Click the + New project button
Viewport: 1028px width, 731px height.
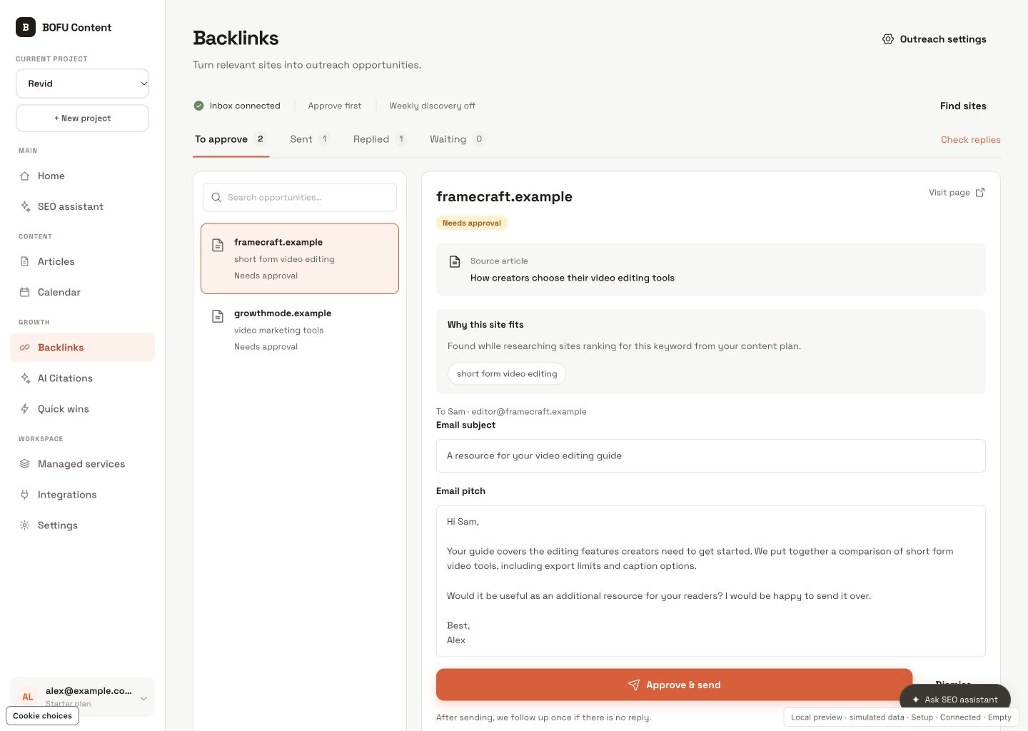(82, 119)
